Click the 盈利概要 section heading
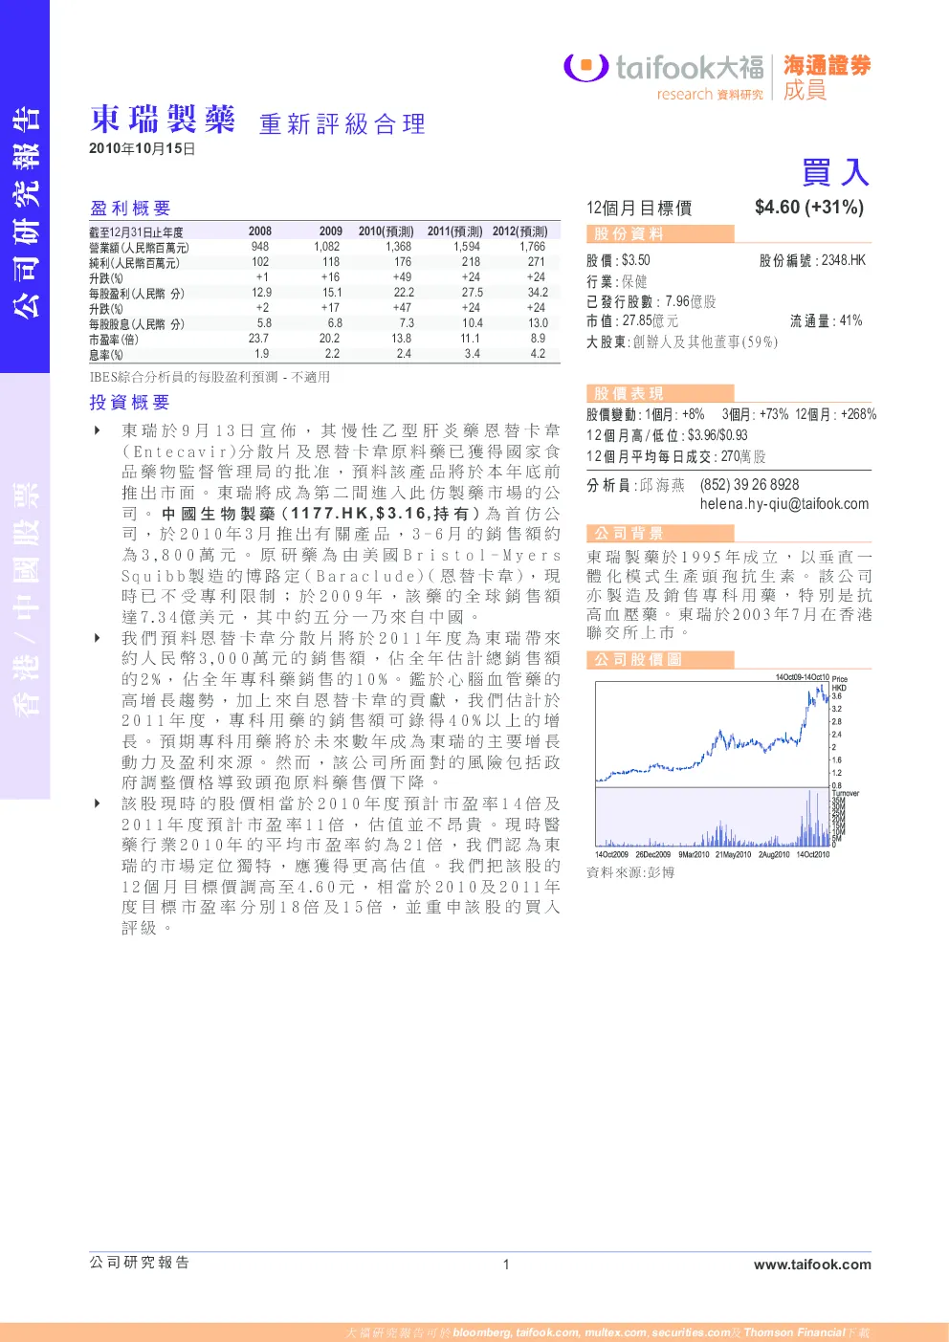Screen dimensions: 949x1342 tap(130, 209)
